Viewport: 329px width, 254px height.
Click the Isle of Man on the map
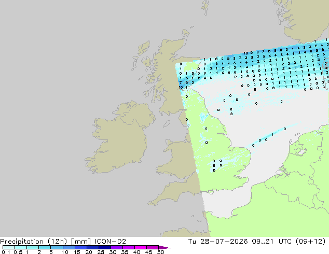pyautogui.click(x=167, y=124)
